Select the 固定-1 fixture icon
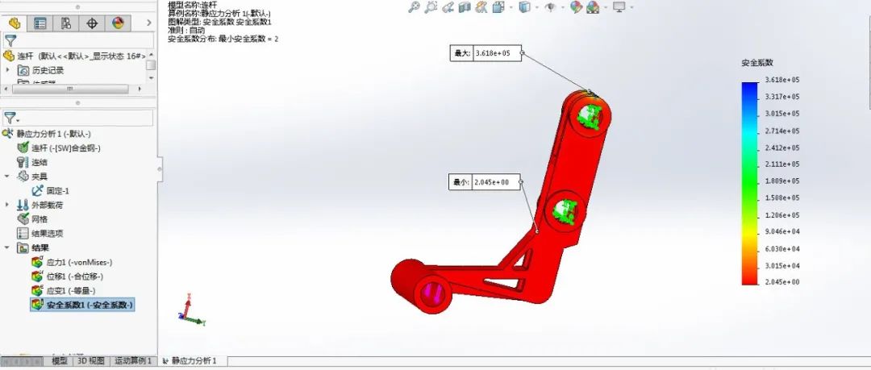 [38, 190]
